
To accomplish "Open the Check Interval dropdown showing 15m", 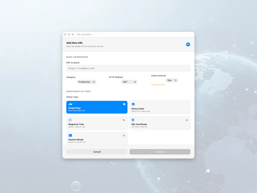I will click(x=172, y=80).
